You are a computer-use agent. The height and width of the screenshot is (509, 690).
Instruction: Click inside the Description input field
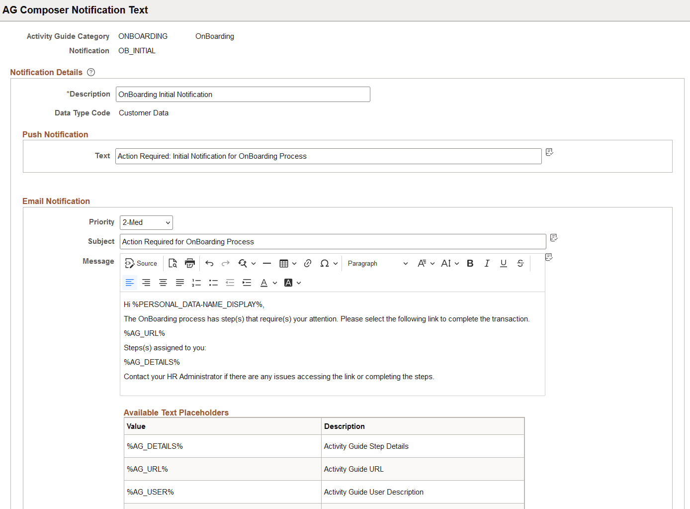tap(243, 94)
